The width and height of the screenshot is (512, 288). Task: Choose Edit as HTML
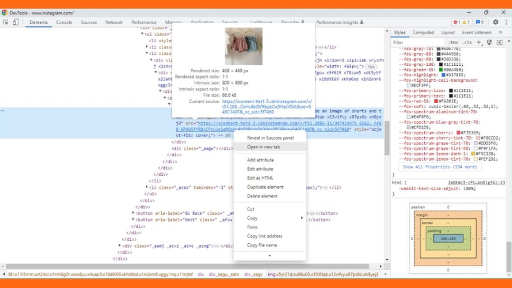pyautogui.click(x=270, y=178)
